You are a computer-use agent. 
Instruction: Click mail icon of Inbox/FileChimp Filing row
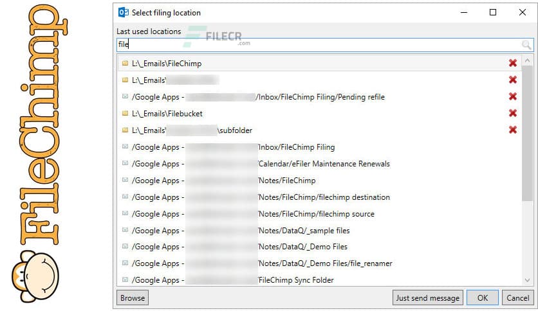point(125,147)
